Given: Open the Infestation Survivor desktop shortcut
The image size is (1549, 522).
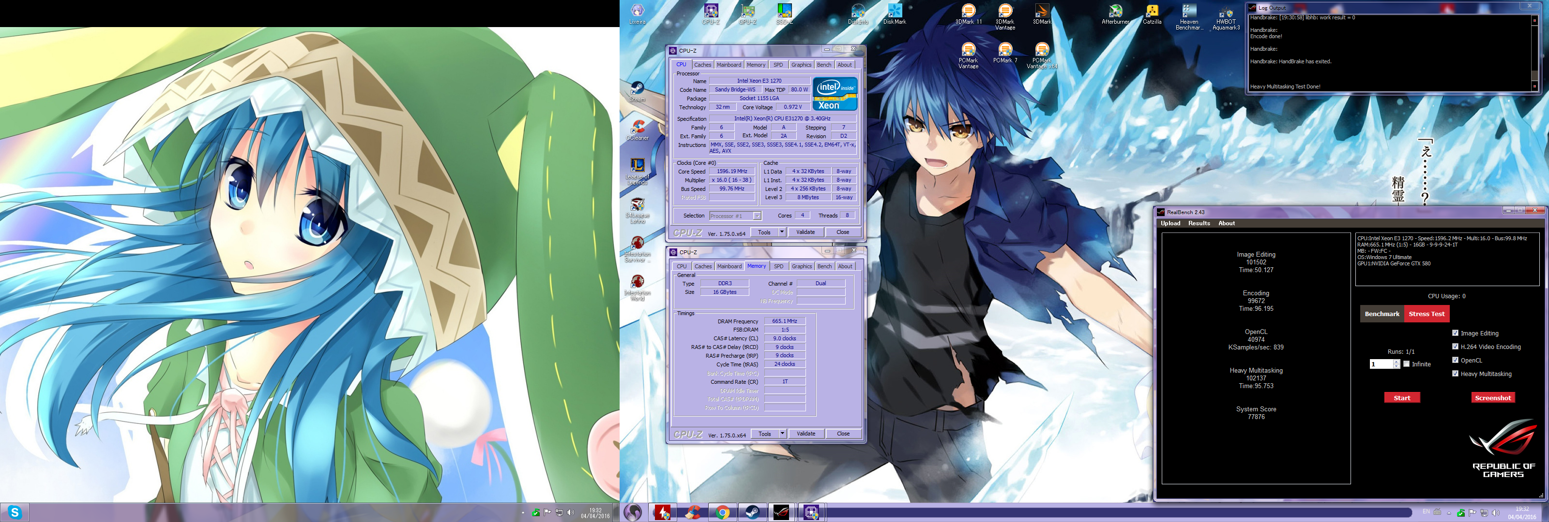Looking at the screenshot, I should coord(638,249).
